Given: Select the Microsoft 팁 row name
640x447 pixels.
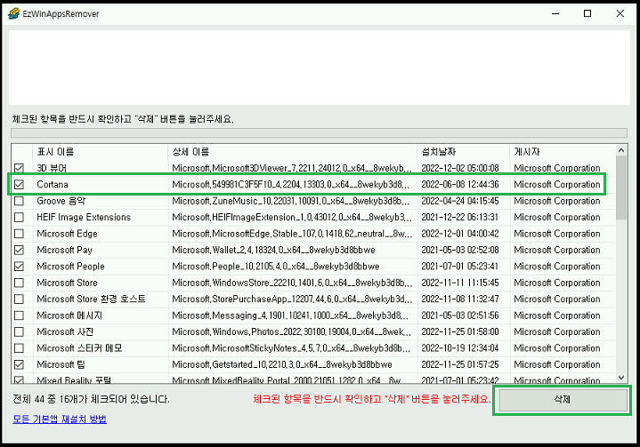Looking at the screenshot, I should tap(61, 364).
